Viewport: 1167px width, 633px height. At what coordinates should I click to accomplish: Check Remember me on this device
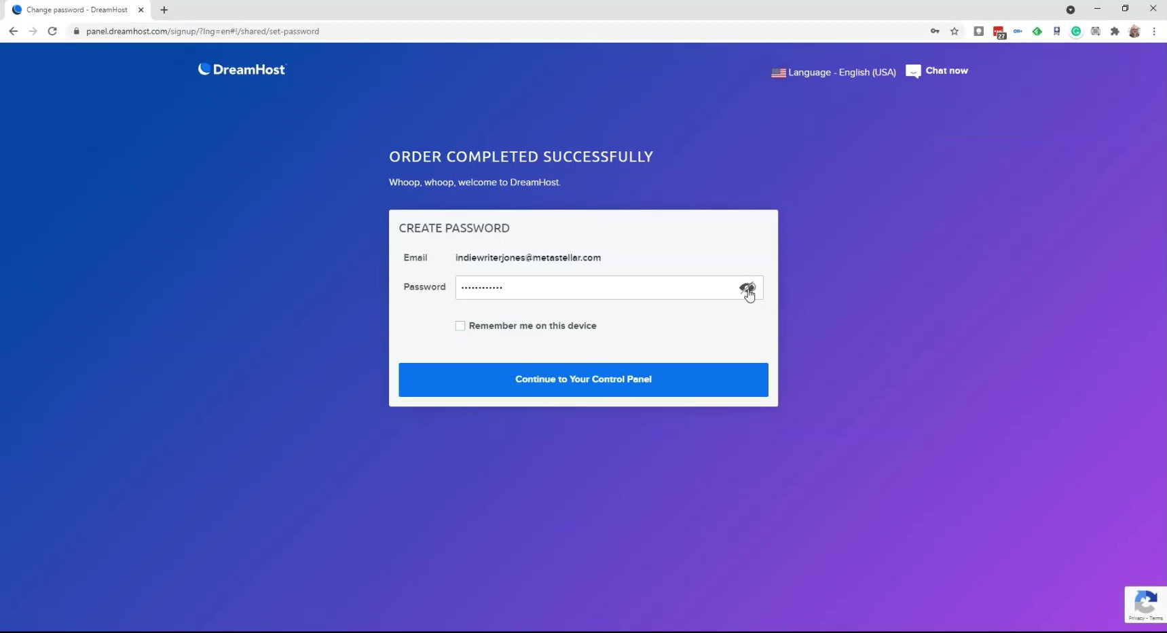coord(460,326)
